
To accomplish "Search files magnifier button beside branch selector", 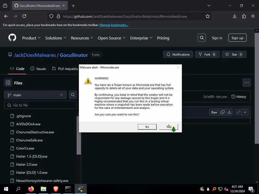I will point(73,95).
